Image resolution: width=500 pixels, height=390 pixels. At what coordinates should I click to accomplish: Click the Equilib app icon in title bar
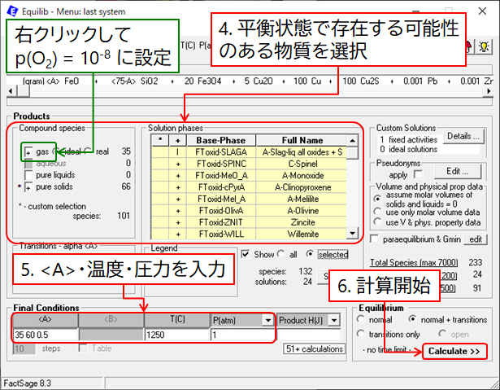pyautogui.click(x=9, y=9)
